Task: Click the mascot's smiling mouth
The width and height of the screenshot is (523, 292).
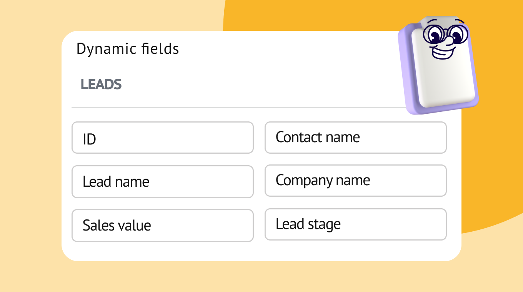Action: pos(443,52)
